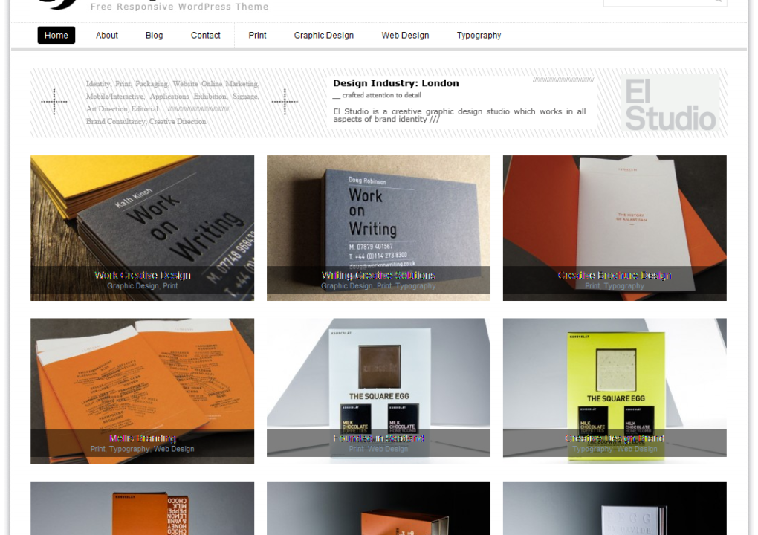
Task: Open Typography category in navigation bar
Action: [x=479, y=35]
